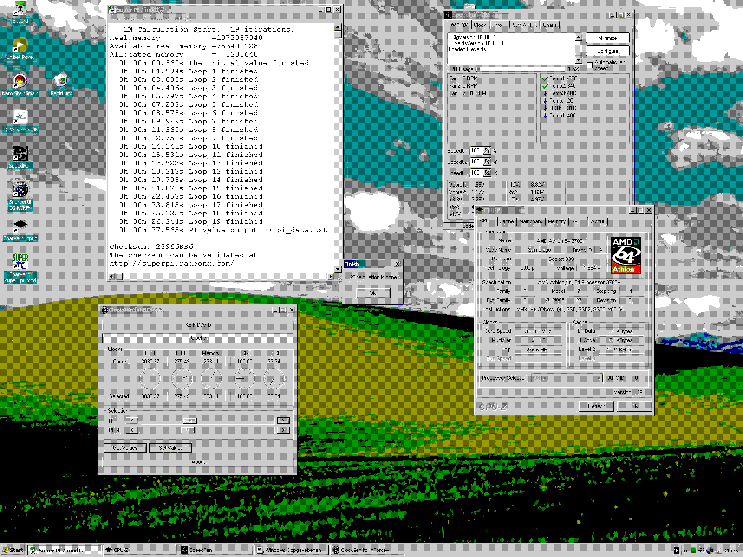Screen dimensions: 743x557
Task: Open the BitLord desktop icon
Action: coord(20,12)
